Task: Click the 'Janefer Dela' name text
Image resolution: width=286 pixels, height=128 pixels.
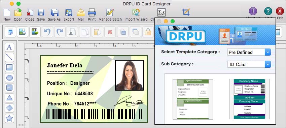Action: point(64,65)
